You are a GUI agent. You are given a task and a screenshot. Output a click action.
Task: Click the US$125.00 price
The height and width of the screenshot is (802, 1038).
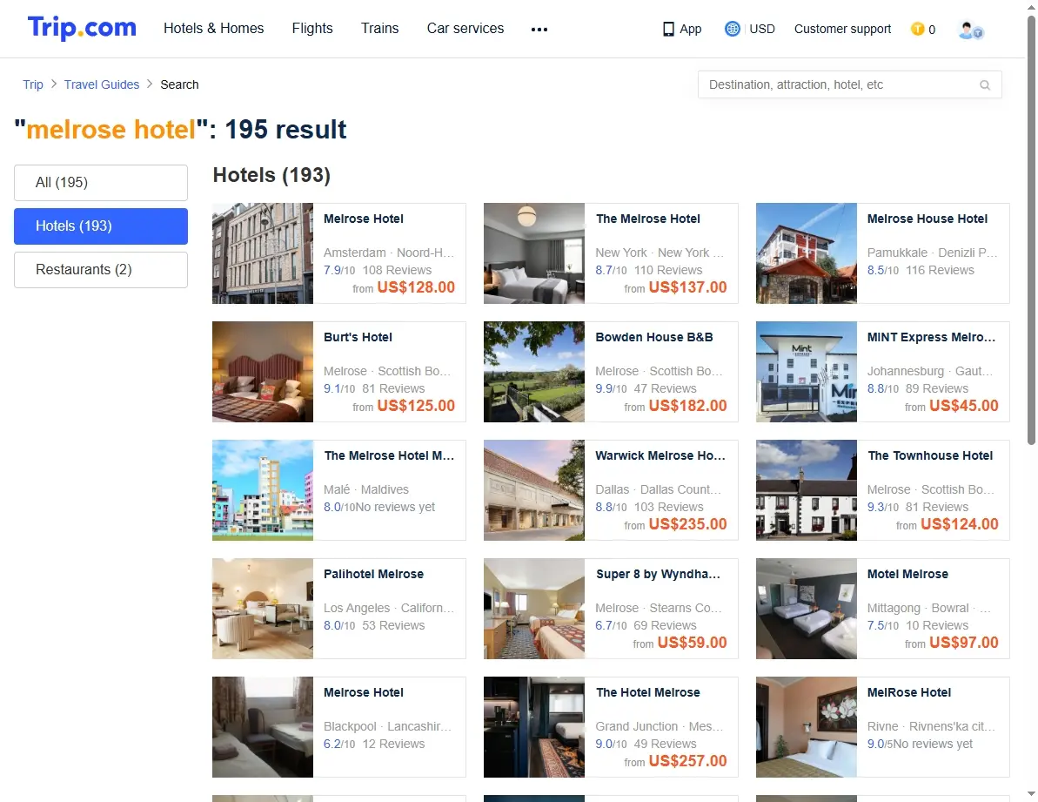(x=416, y=406)
